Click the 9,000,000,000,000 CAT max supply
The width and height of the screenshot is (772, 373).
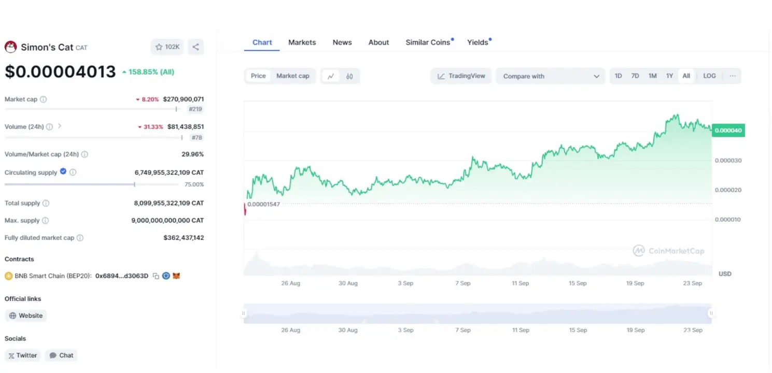tap(167, 221)
